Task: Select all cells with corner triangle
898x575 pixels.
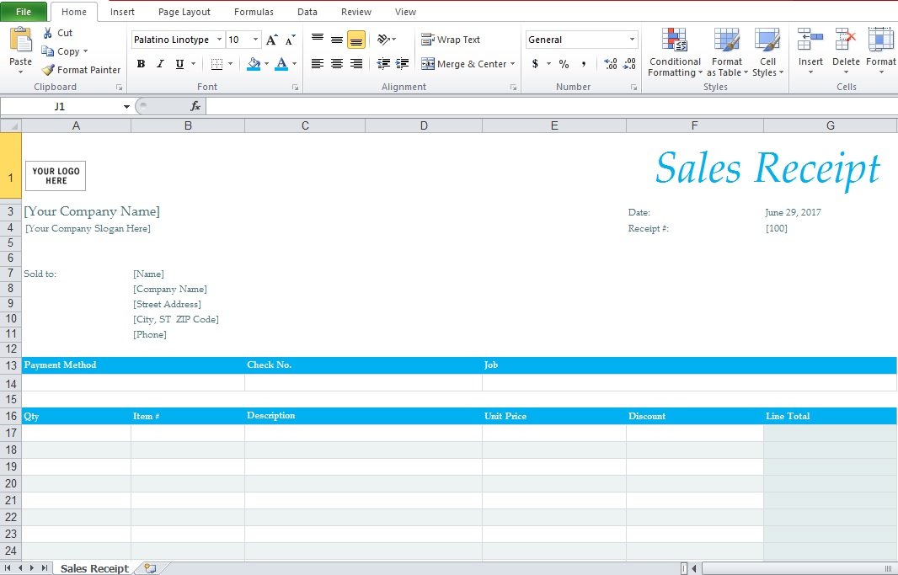Action: [x=11, y=125]
